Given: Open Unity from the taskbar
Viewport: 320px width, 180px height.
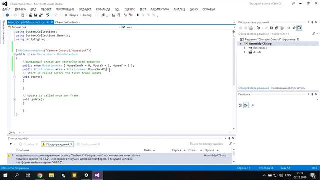Looking at the screenshot, I should click(x=86, y=175).
